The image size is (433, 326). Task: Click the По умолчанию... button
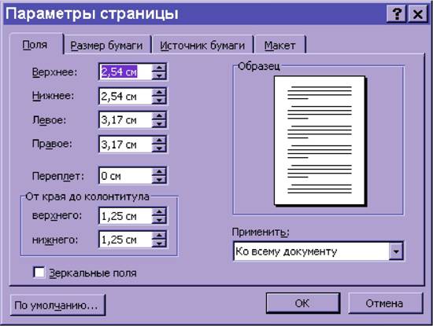pyautogui.click(x=57, y=305)
